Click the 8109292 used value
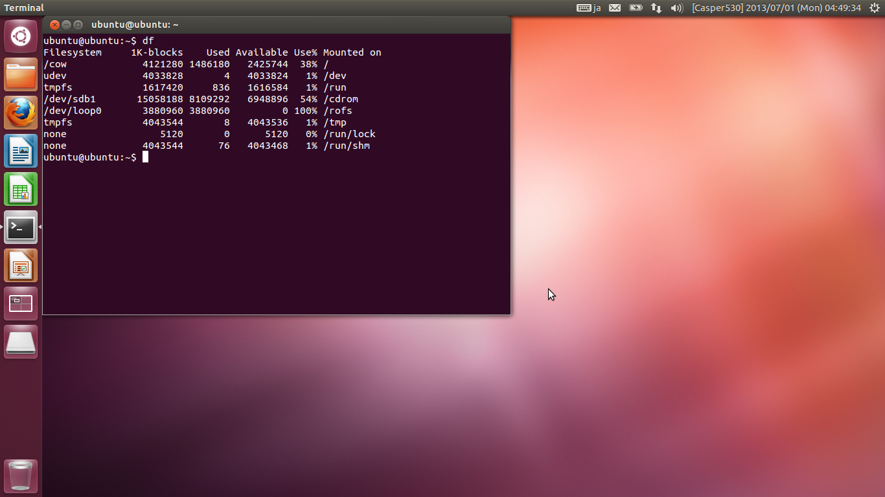 coord(209,99)
